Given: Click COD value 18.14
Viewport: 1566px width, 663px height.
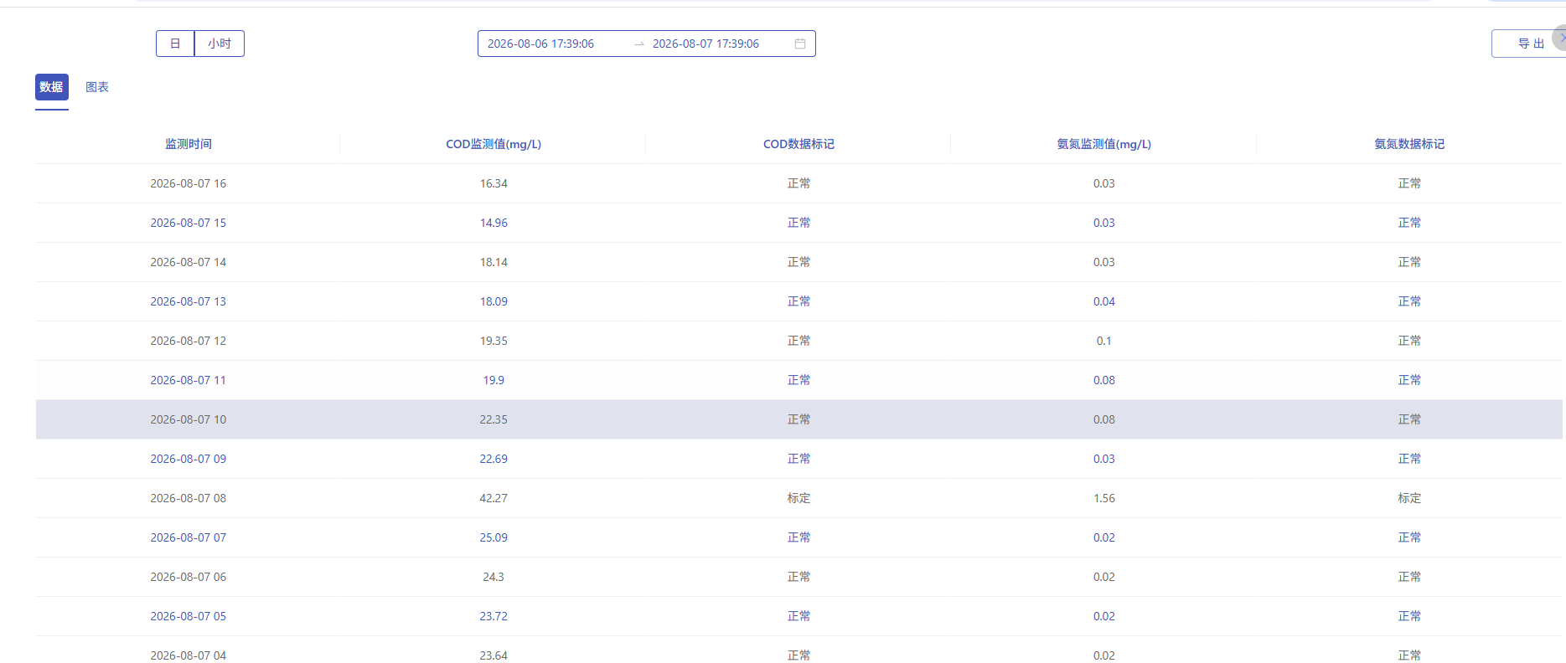Looking at the screenshot, I should (x=494, y=262).
